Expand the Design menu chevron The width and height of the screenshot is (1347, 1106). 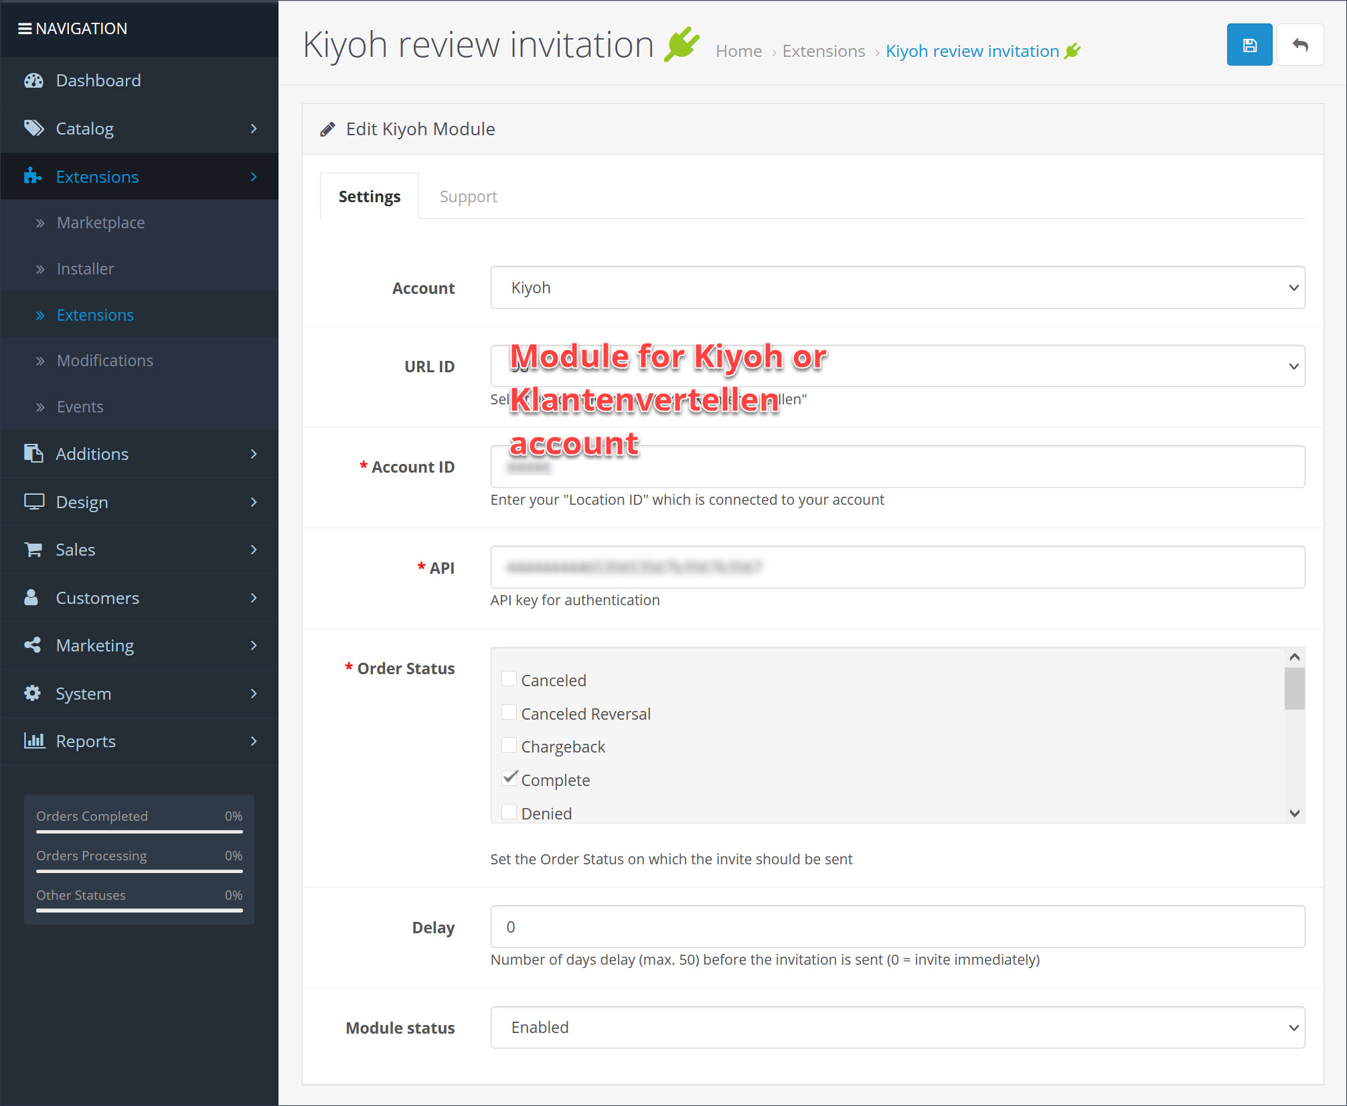click(x=254, y=501)
